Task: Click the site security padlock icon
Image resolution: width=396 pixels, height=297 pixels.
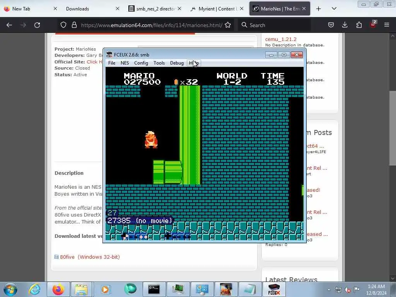Action: pyautogui.click(x=74, y=25)
